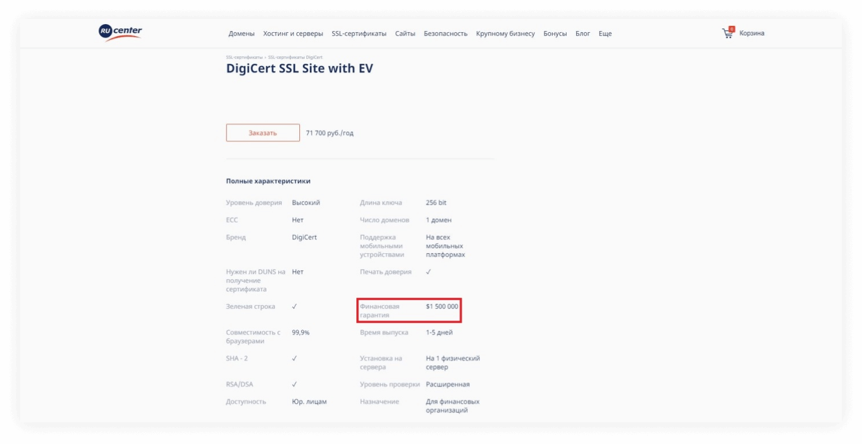Screen dimensions: 862x444
Task: Open the Сайты menu
Action: (x=405, y=34)
